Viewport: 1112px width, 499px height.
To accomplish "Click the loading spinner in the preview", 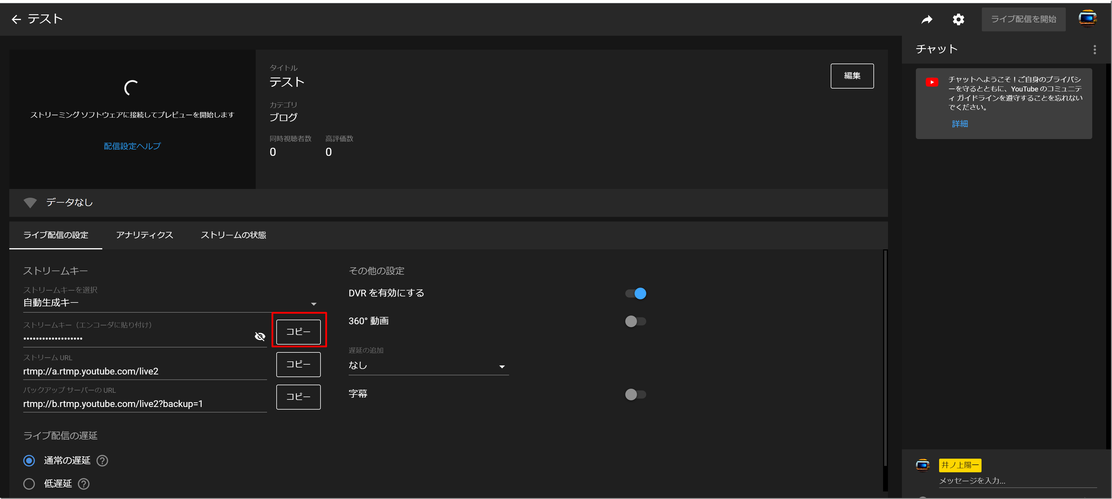I will coord(131,88).
